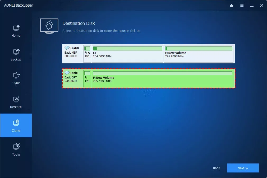Viewport: 267px width, 178px height.
Task: Click the Disk0 drive icon
Action: click(67, 48)
